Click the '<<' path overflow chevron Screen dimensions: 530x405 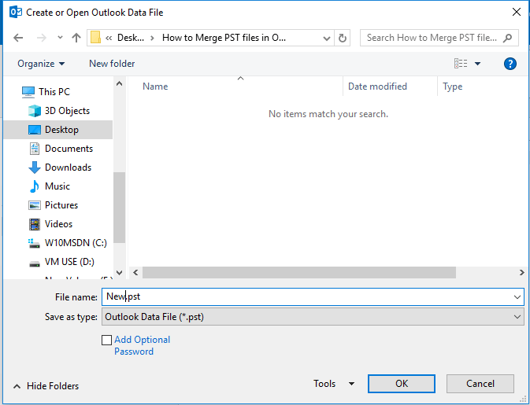(x=109, y=38)
